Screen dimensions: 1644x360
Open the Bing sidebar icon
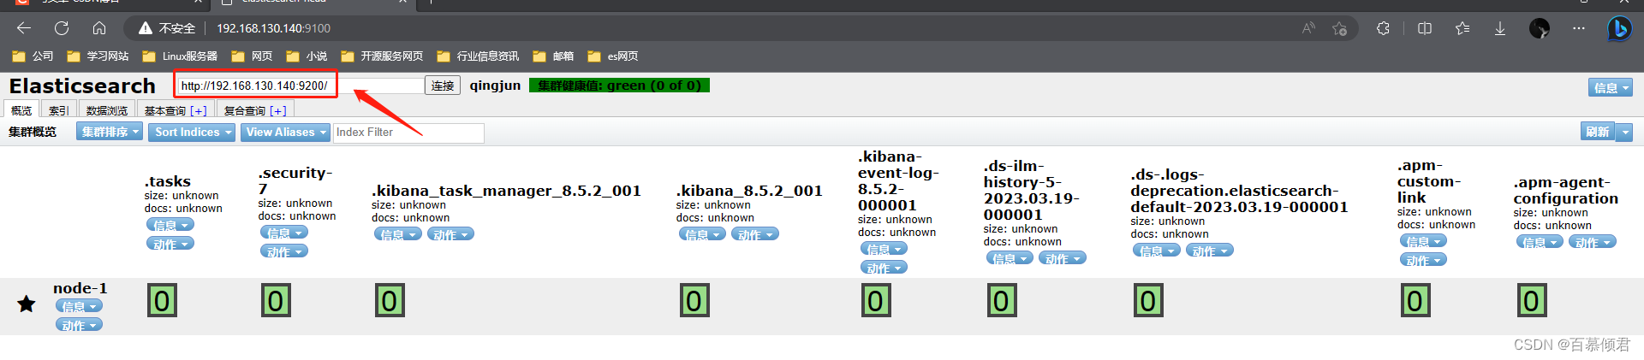pos(1619,28)
